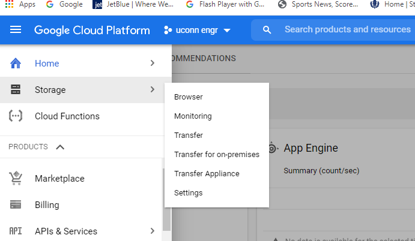Click the Home house icon
This screenshot has width=415, height=241.
16,63
